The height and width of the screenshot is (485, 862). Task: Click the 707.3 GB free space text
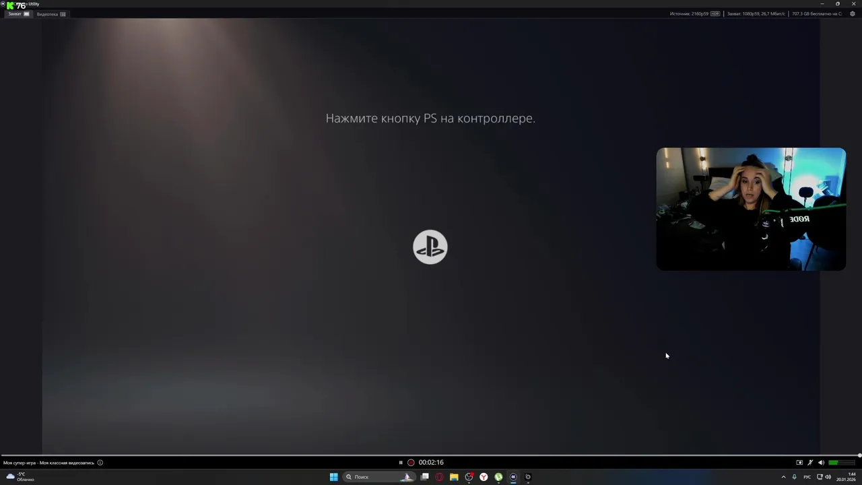[x=817, y=14]
